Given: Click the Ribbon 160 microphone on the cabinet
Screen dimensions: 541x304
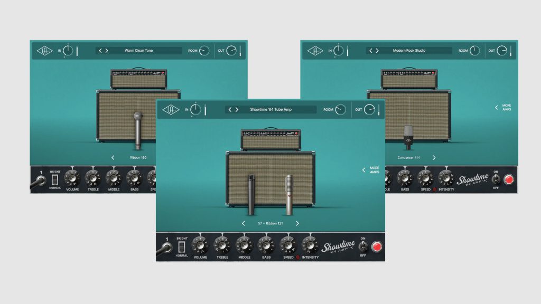Looking at the screenshot, I should tap(138, 130).
